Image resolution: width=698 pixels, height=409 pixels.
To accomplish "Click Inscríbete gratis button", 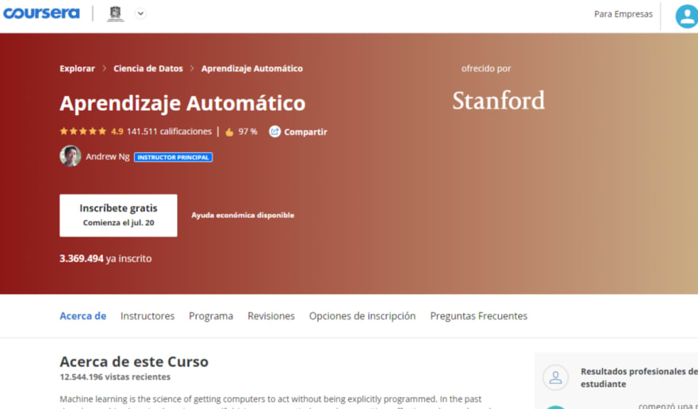I will pos(118,216).
